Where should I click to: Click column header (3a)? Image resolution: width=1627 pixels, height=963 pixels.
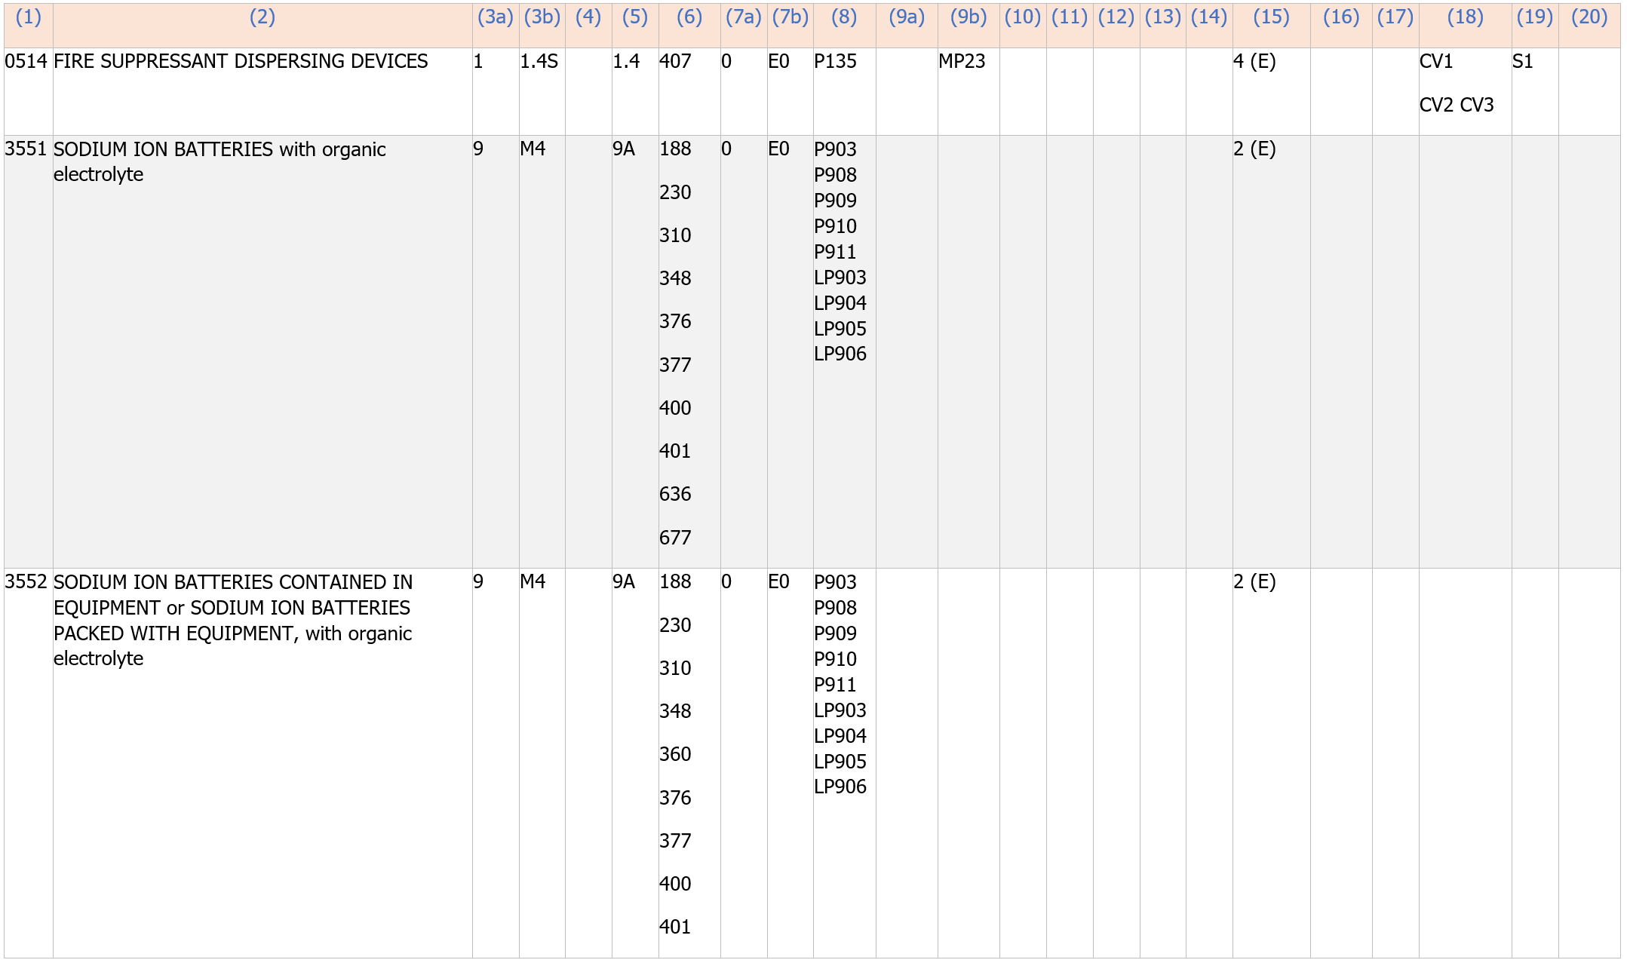click(495, 17)
